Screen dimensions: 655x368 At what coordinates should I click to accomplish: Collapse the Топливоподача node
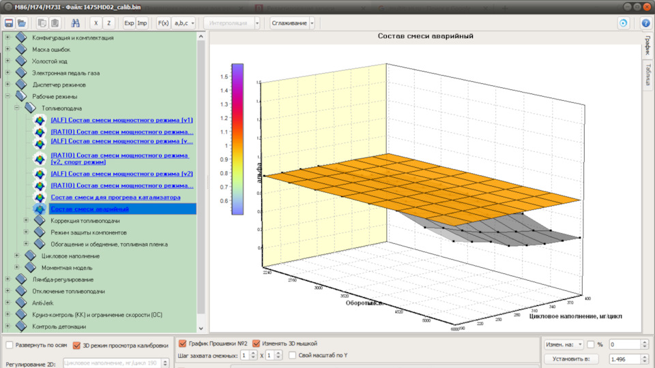click(x=16, y=108)
